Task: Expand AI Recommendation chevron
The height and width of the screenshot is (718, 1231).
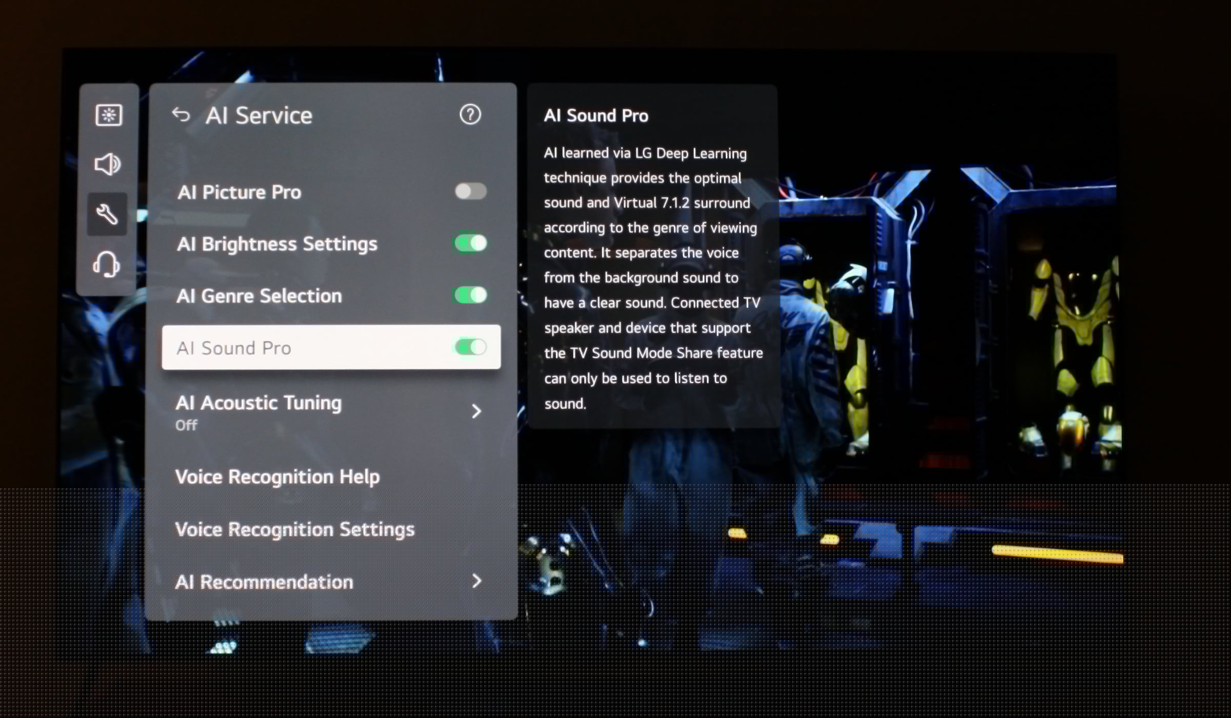Action: 476,581
